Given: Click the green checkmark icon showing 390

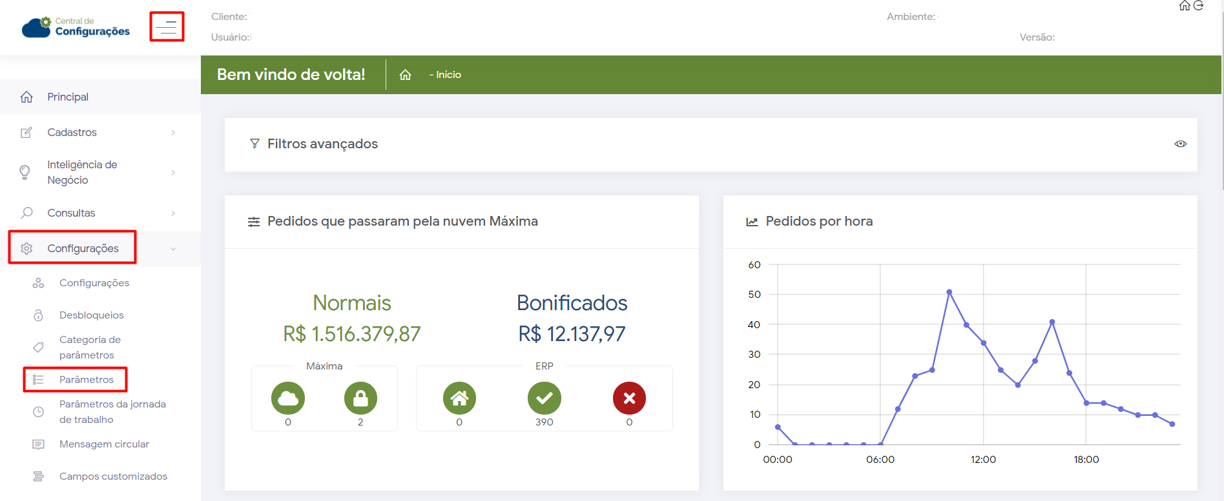Looking at the screenshot, I should pos(544,398).
